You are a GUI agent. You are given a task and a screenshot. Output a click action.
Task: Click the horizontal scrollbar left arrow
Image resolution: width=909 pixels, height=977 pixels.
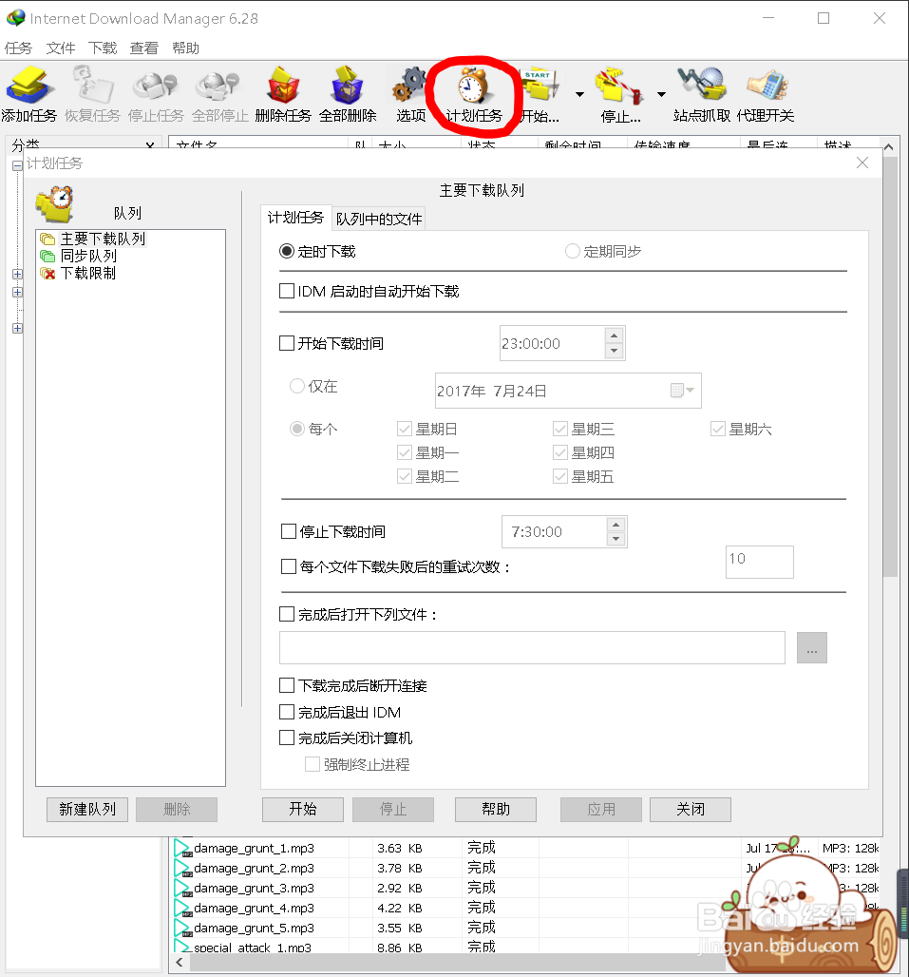click(x=180, y=963)
